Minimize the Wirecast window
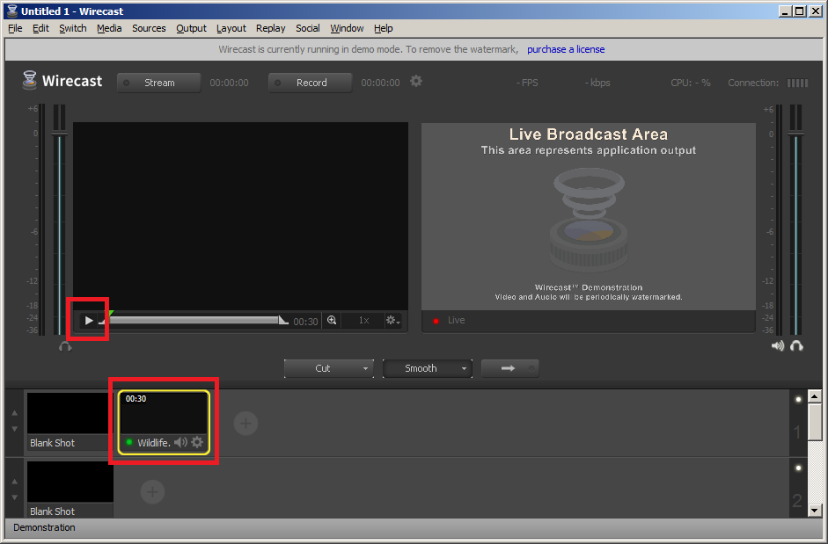The image size is (828, 544). [x=785, y=11]
